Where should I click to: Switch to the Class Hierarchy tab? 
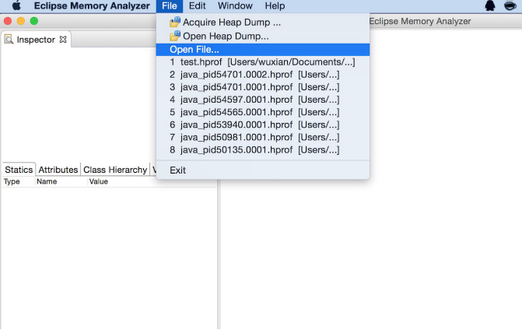tap(115, 170)
